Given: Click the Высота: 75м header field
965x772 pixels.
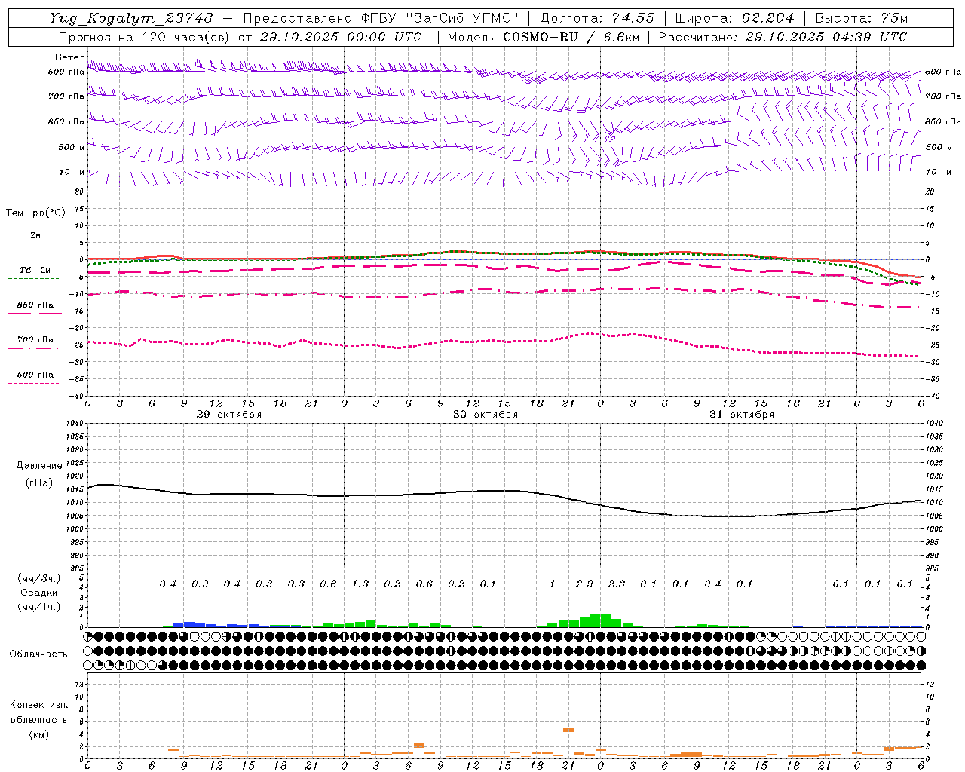Looking at the screenshot, I should coord(861,18).
